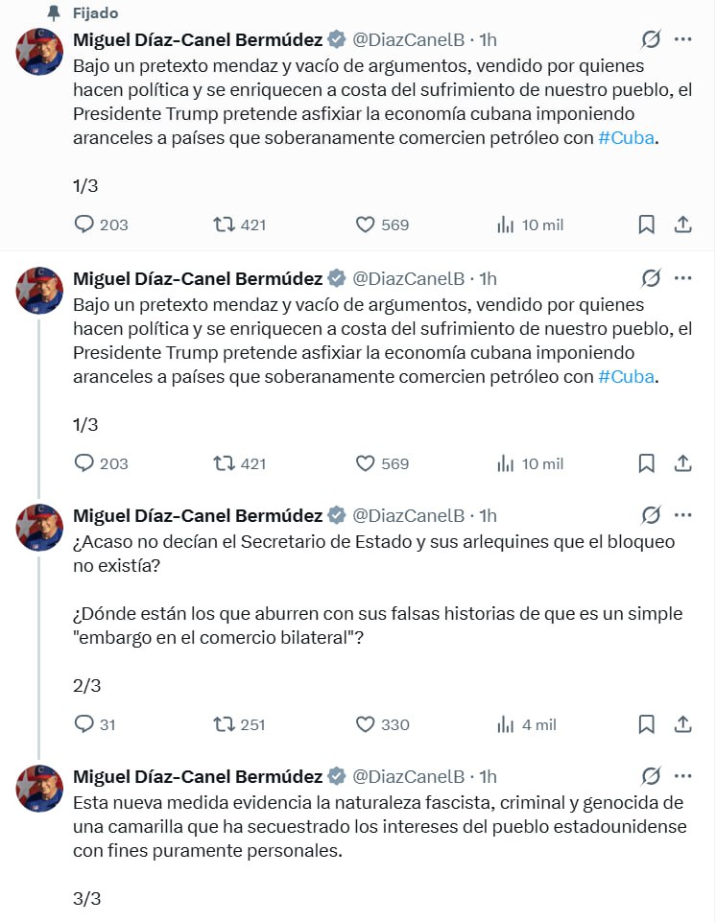Screen dimensions: 716x922
Task: Bookmark the 2/3 tweet about the bloqueo
Action: coord(647,724)
